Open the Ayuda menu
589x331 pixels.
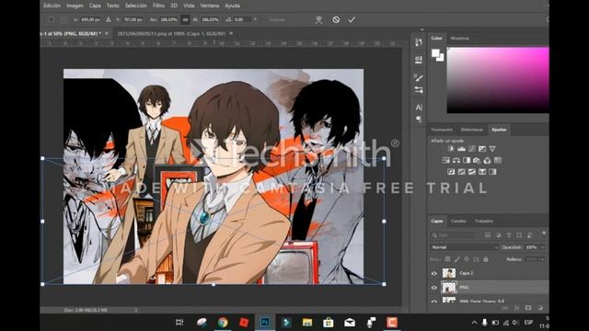[x=232, y=6]
